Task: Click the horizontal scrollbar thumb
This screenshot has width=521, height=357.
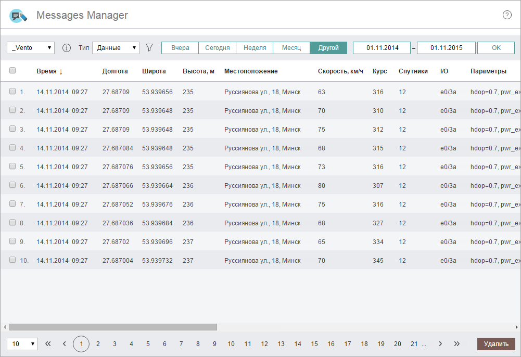Action: (x=113, y=327)
